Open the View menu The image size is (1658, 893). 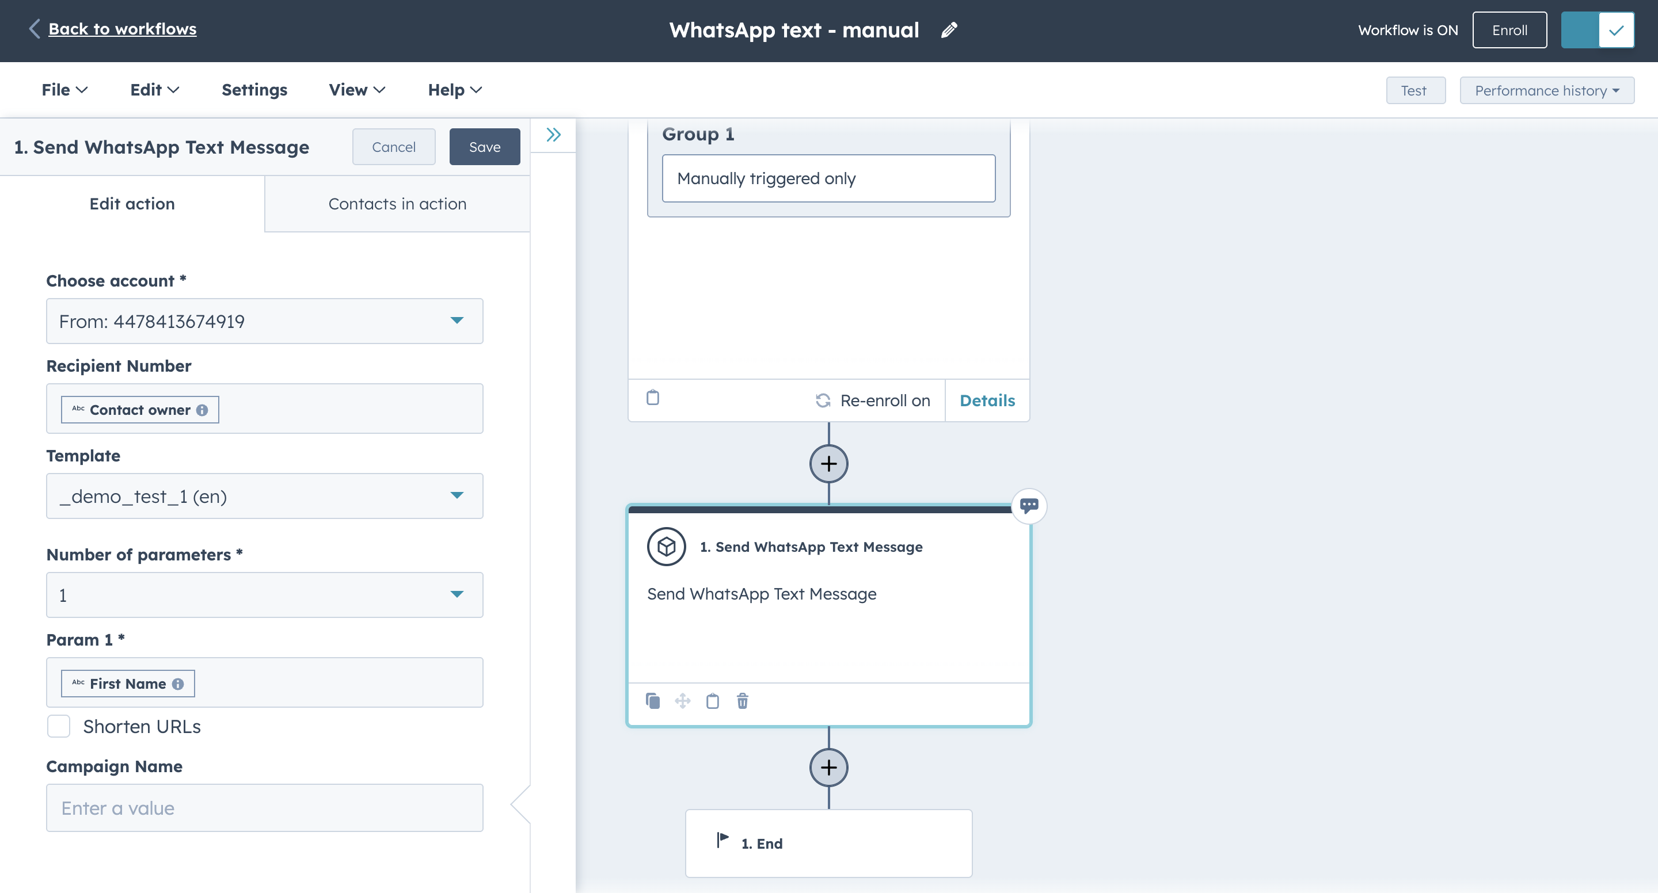[357, 90]
